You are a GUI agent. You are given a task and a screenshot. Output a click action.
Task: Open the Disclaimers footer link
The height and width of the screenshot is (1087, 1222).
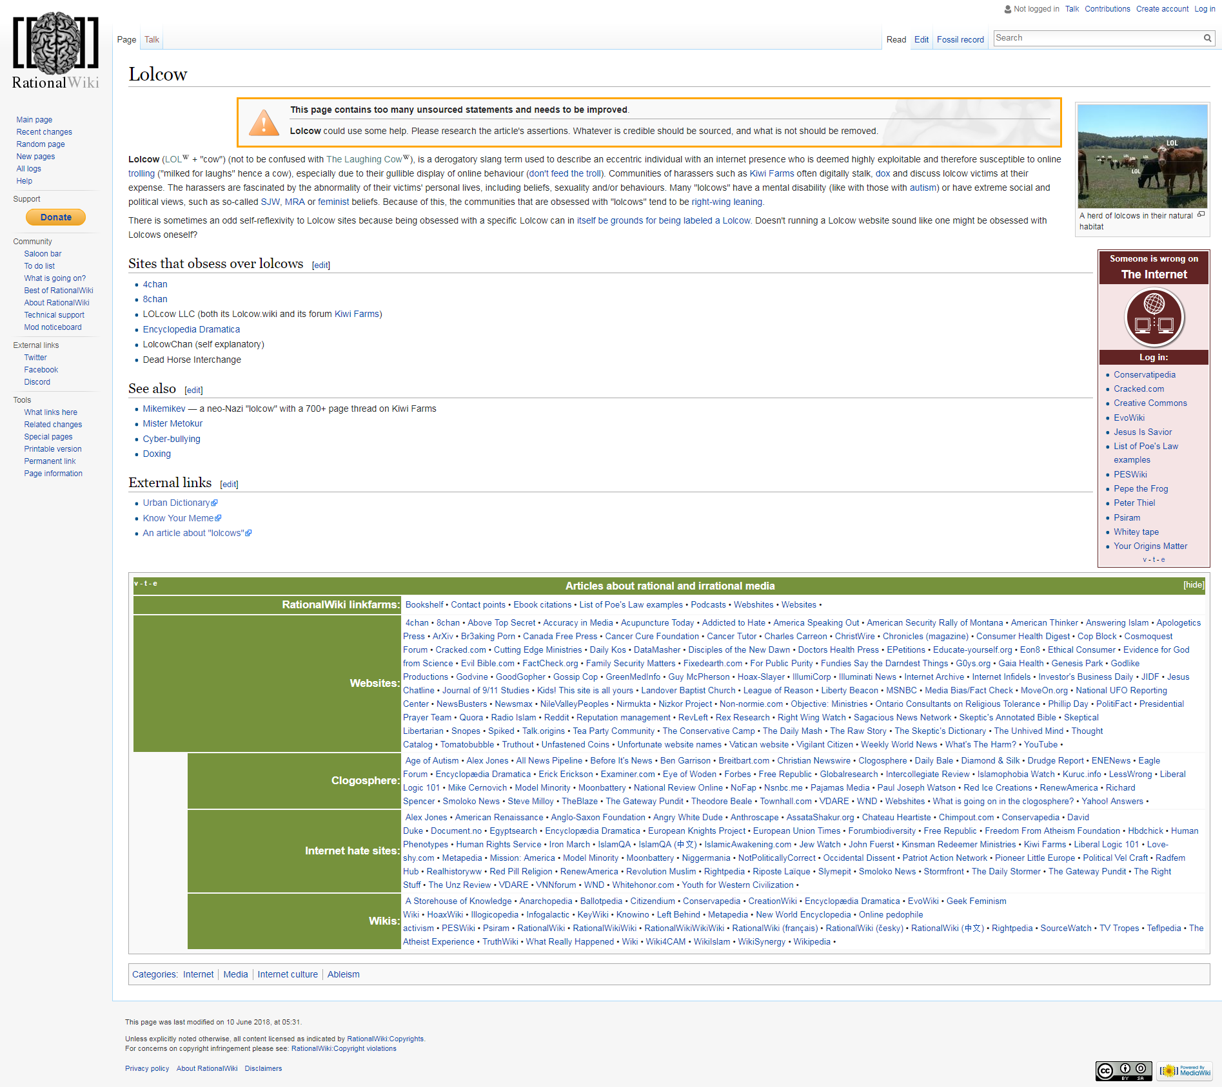click(263, 1068)
